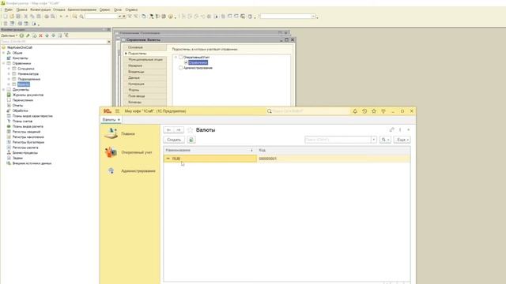Open the search field dropdown arrow in Валюты list
Viewport: 506px width, 284px height.
point(374,140)
